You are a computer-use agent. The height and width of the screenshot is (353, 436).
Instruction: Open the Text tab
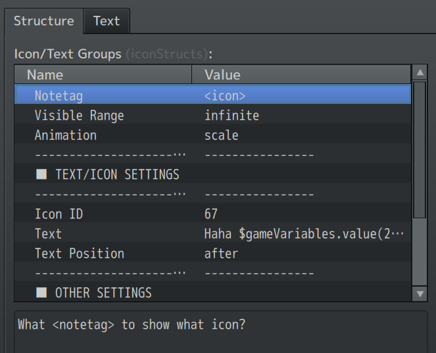coord(107,21)
